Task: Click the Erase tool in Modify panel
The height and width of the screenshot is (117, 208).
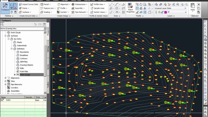Action: point(137,12)
